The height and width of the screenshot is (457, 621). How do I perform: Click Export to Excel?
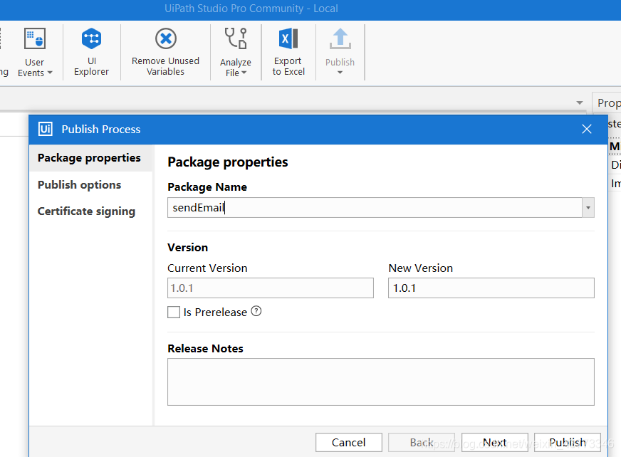288,51
